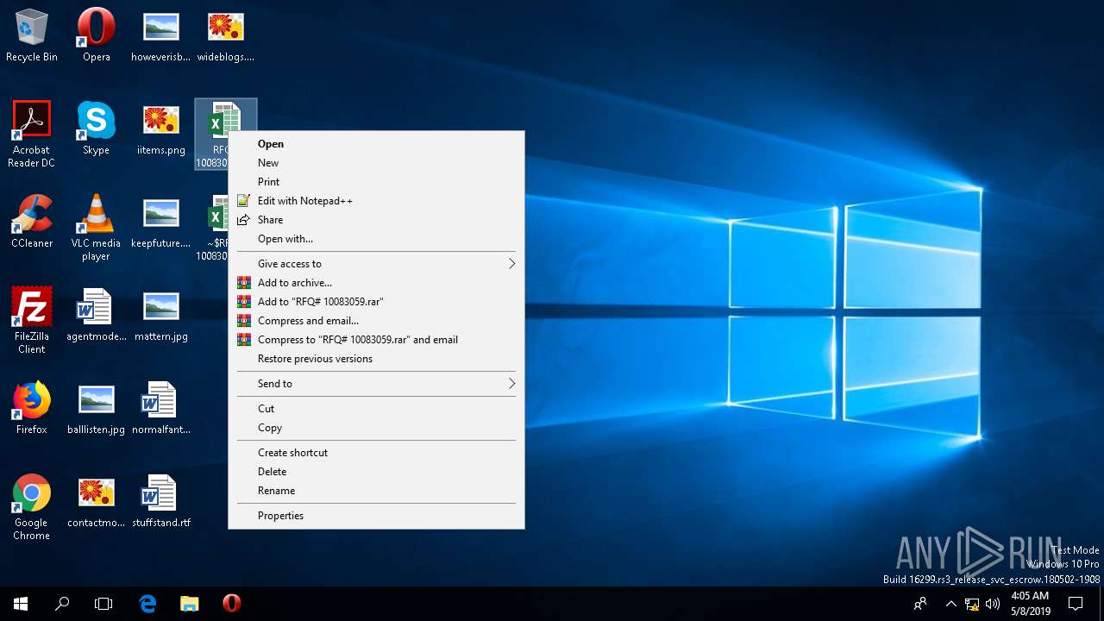Image resolution: width=1104 pixels, height=621 pixels.
Task: Select the wideblogs... image file
Action: tap(225, 36)
